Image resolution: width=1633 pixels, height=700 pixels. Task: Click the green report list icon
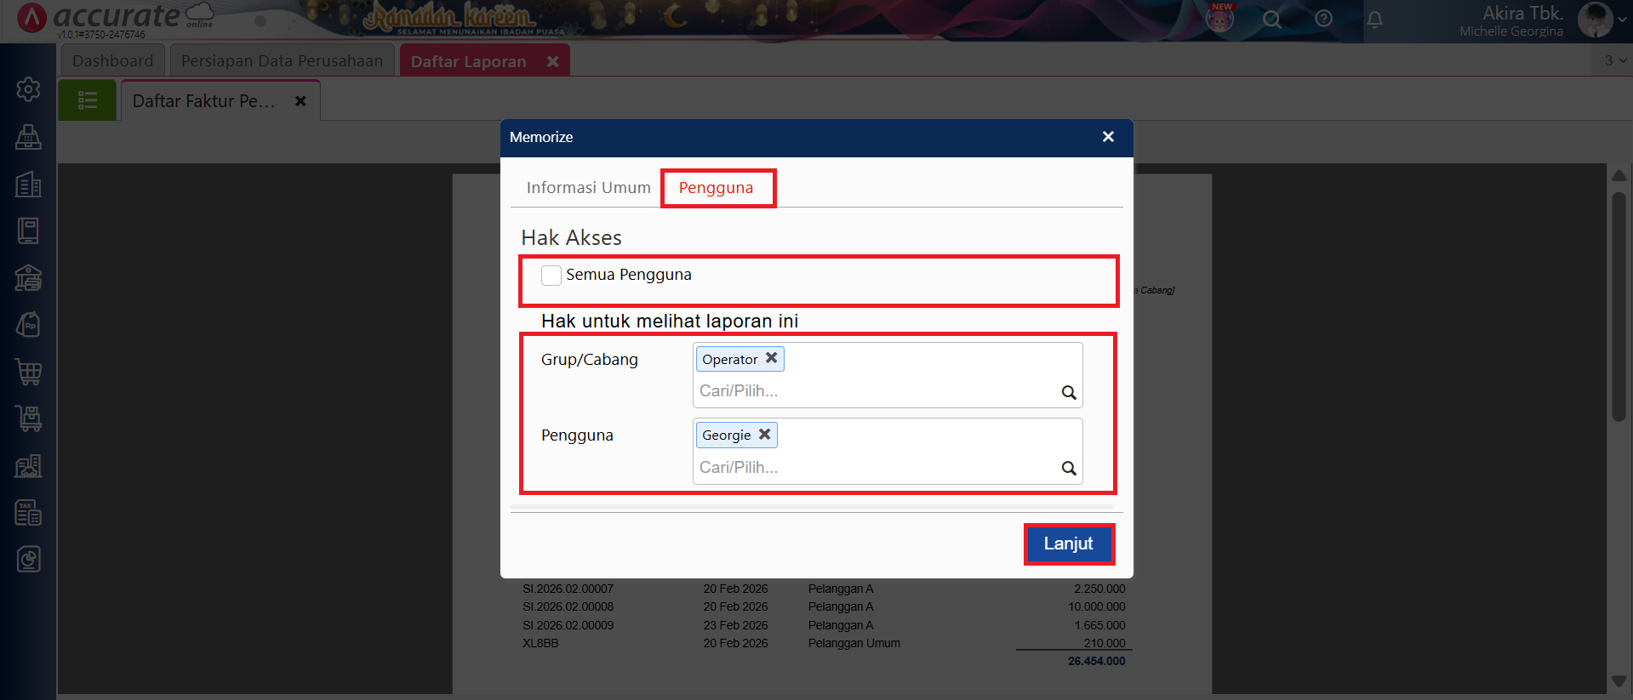[x=88, y=101]
